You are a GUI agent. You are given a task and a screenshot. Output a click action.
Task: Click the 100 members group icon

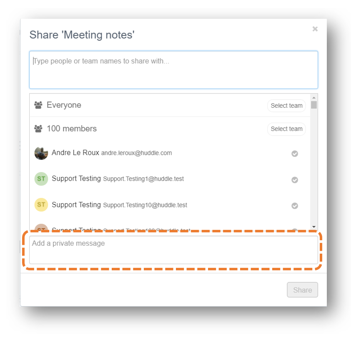pos(38,128)
